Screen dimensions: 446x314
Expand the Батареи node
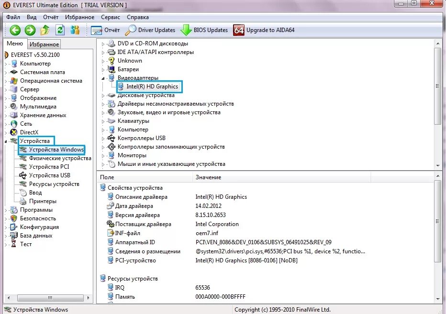[x=103, y=70]
